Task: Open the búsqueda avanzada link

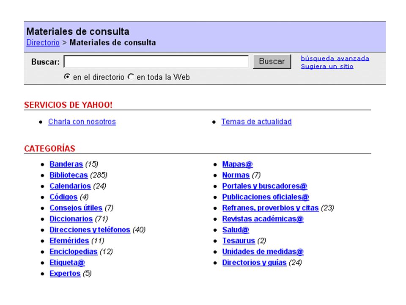Action: point(335,58)
